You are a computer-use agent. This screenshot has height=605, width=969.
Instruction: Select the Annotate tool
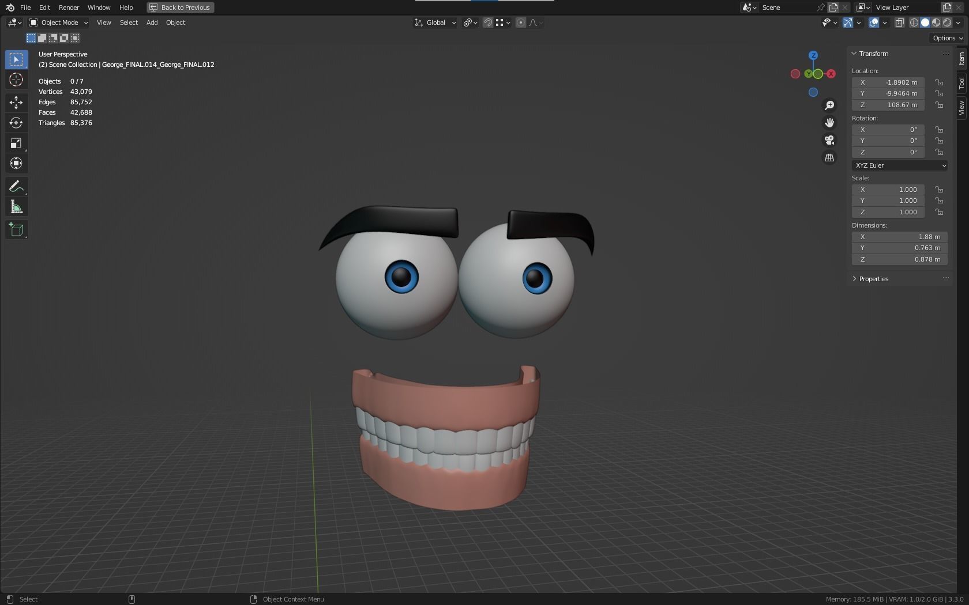pyautogui.click(x=16, y=186)
